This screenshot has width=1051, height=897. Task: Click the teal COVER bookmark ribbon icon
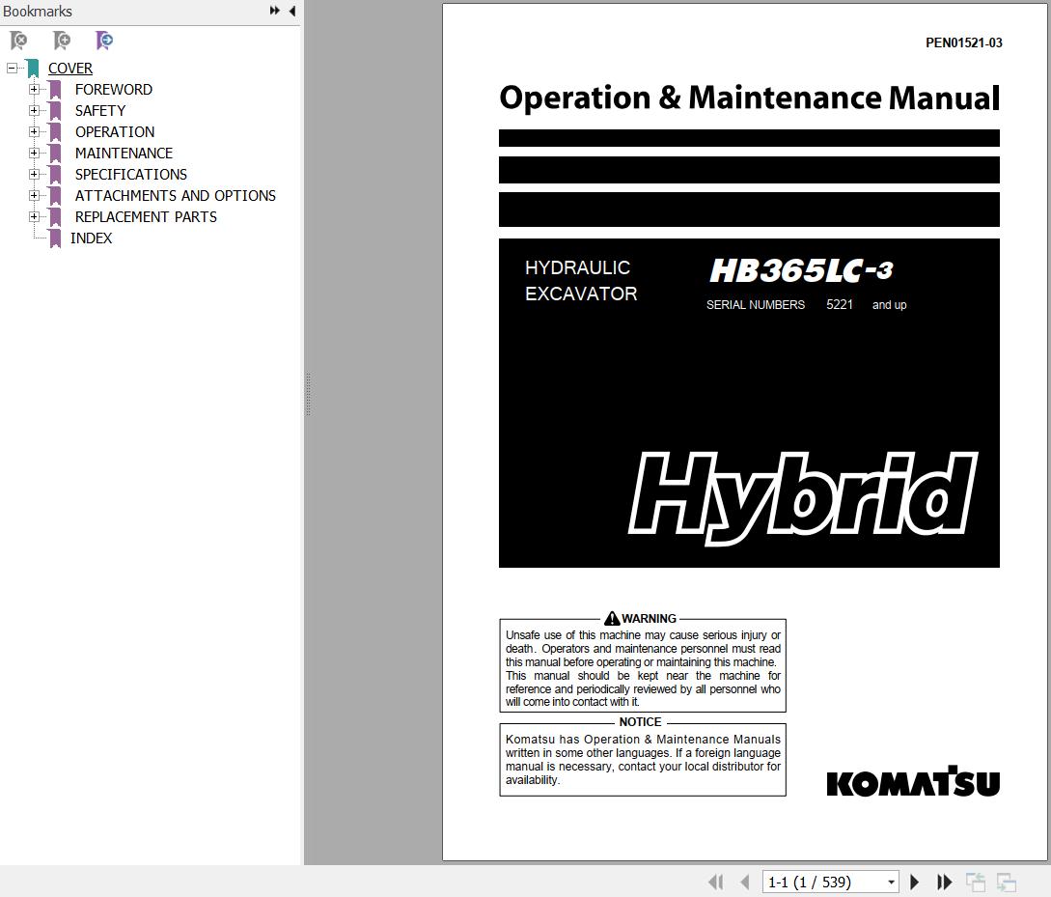tap(33, 69)
